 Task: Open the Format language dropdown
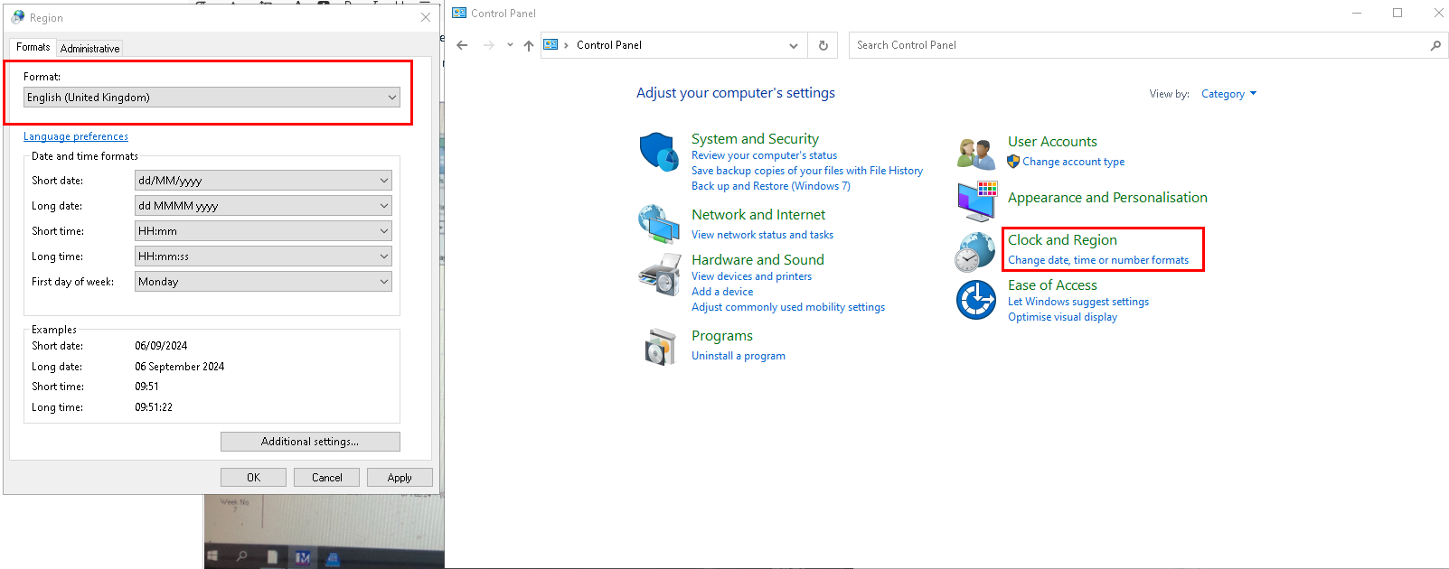tap(212, 98)
